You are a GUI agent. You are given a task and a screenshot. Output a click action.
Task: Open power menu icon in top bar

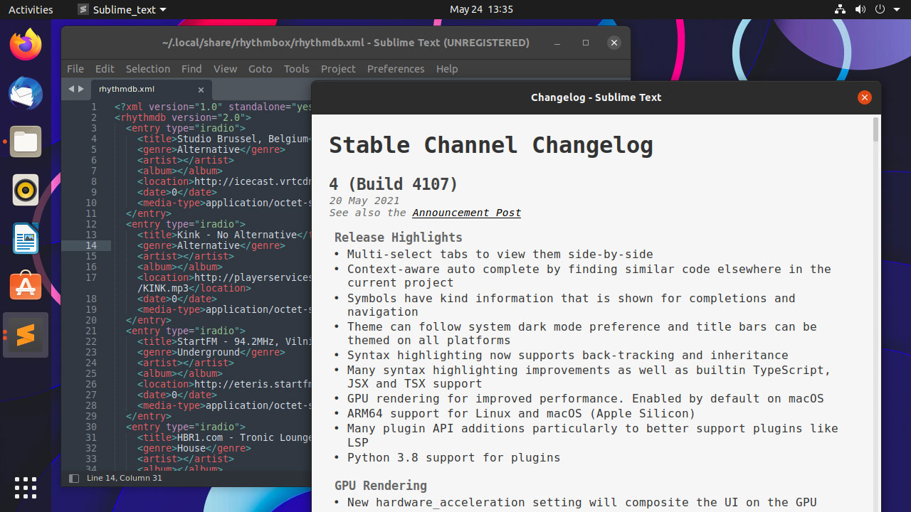[880, 9]
